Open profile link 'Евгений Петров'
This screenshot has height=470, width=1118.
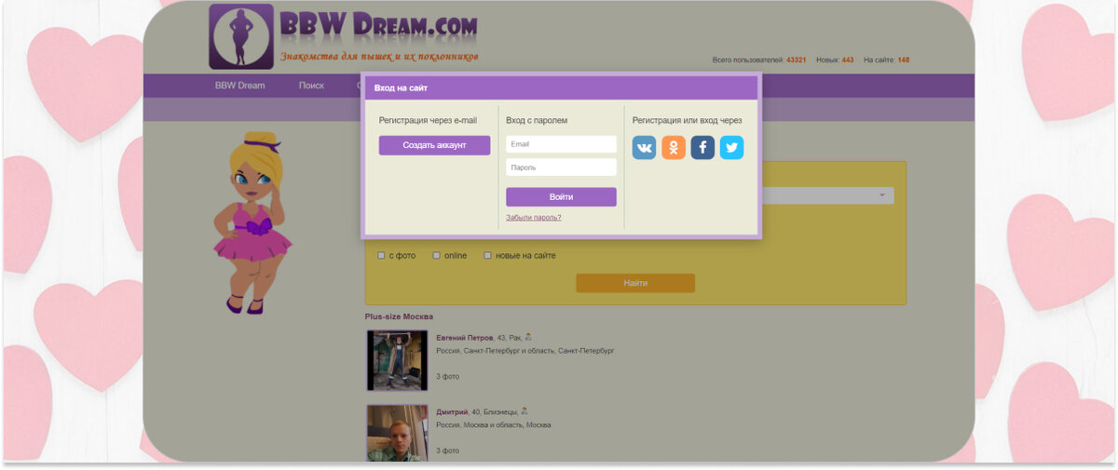click(465, 338)
